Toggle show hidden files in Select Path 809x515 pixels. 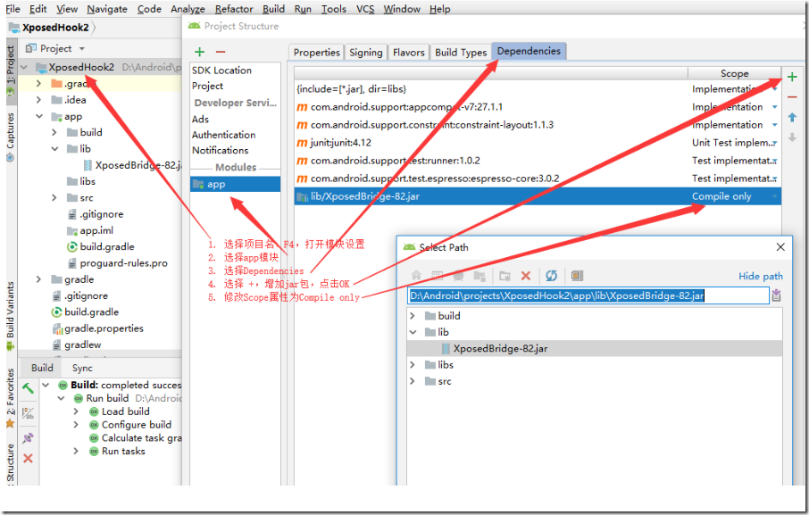pyautogui.click(x=577, y=276)
